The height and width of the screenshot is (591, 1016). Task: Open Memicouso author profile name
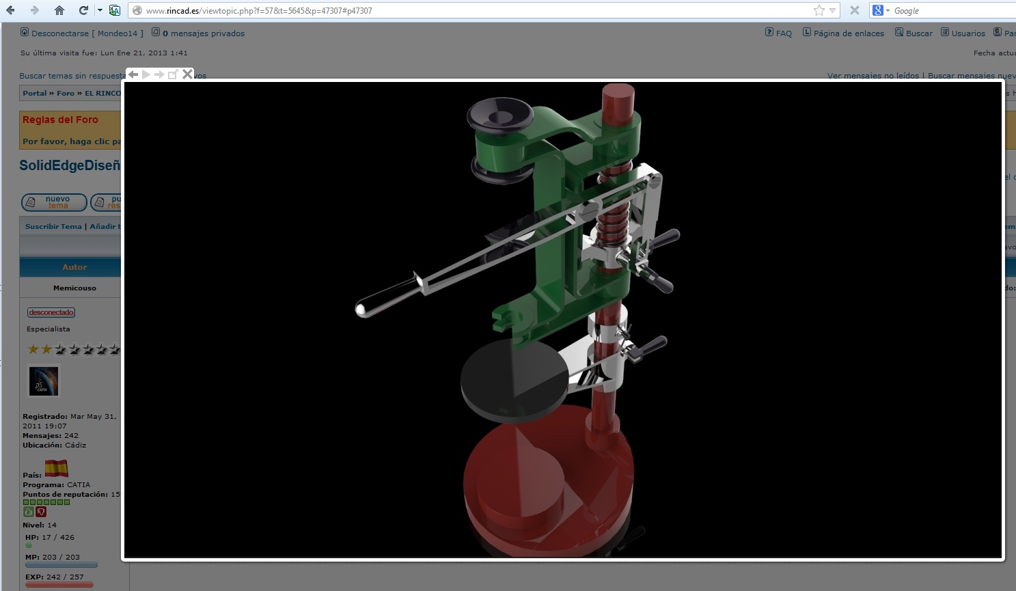coord(74,288)
